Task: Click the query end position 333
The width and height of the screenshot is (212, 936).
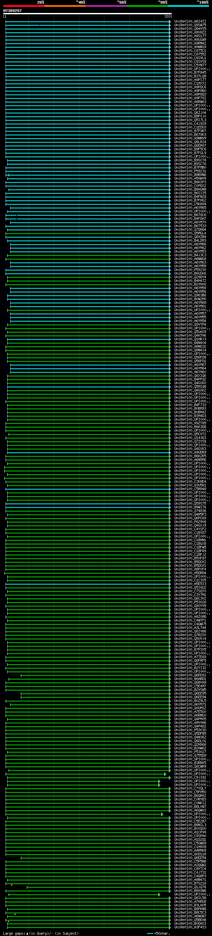Action: click(167, 16)
